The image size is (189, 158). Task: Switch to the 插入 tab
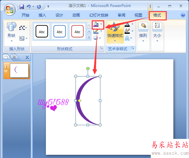point(42,15)
